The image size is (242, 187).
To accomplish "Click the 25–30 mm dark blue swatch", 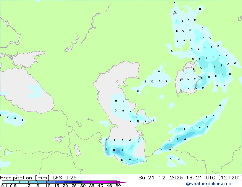I will point(77,182).
